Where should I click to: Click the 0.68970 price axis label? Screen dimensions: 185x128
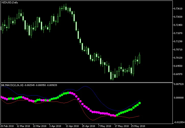pyautogui.click(x=177, y=74)
